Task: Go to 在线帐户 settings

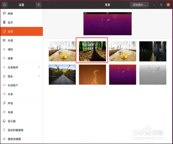Action: pos(21,85)
